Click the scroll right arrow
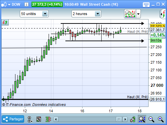This screenshot has height=125, width=167. coord(125,119)
